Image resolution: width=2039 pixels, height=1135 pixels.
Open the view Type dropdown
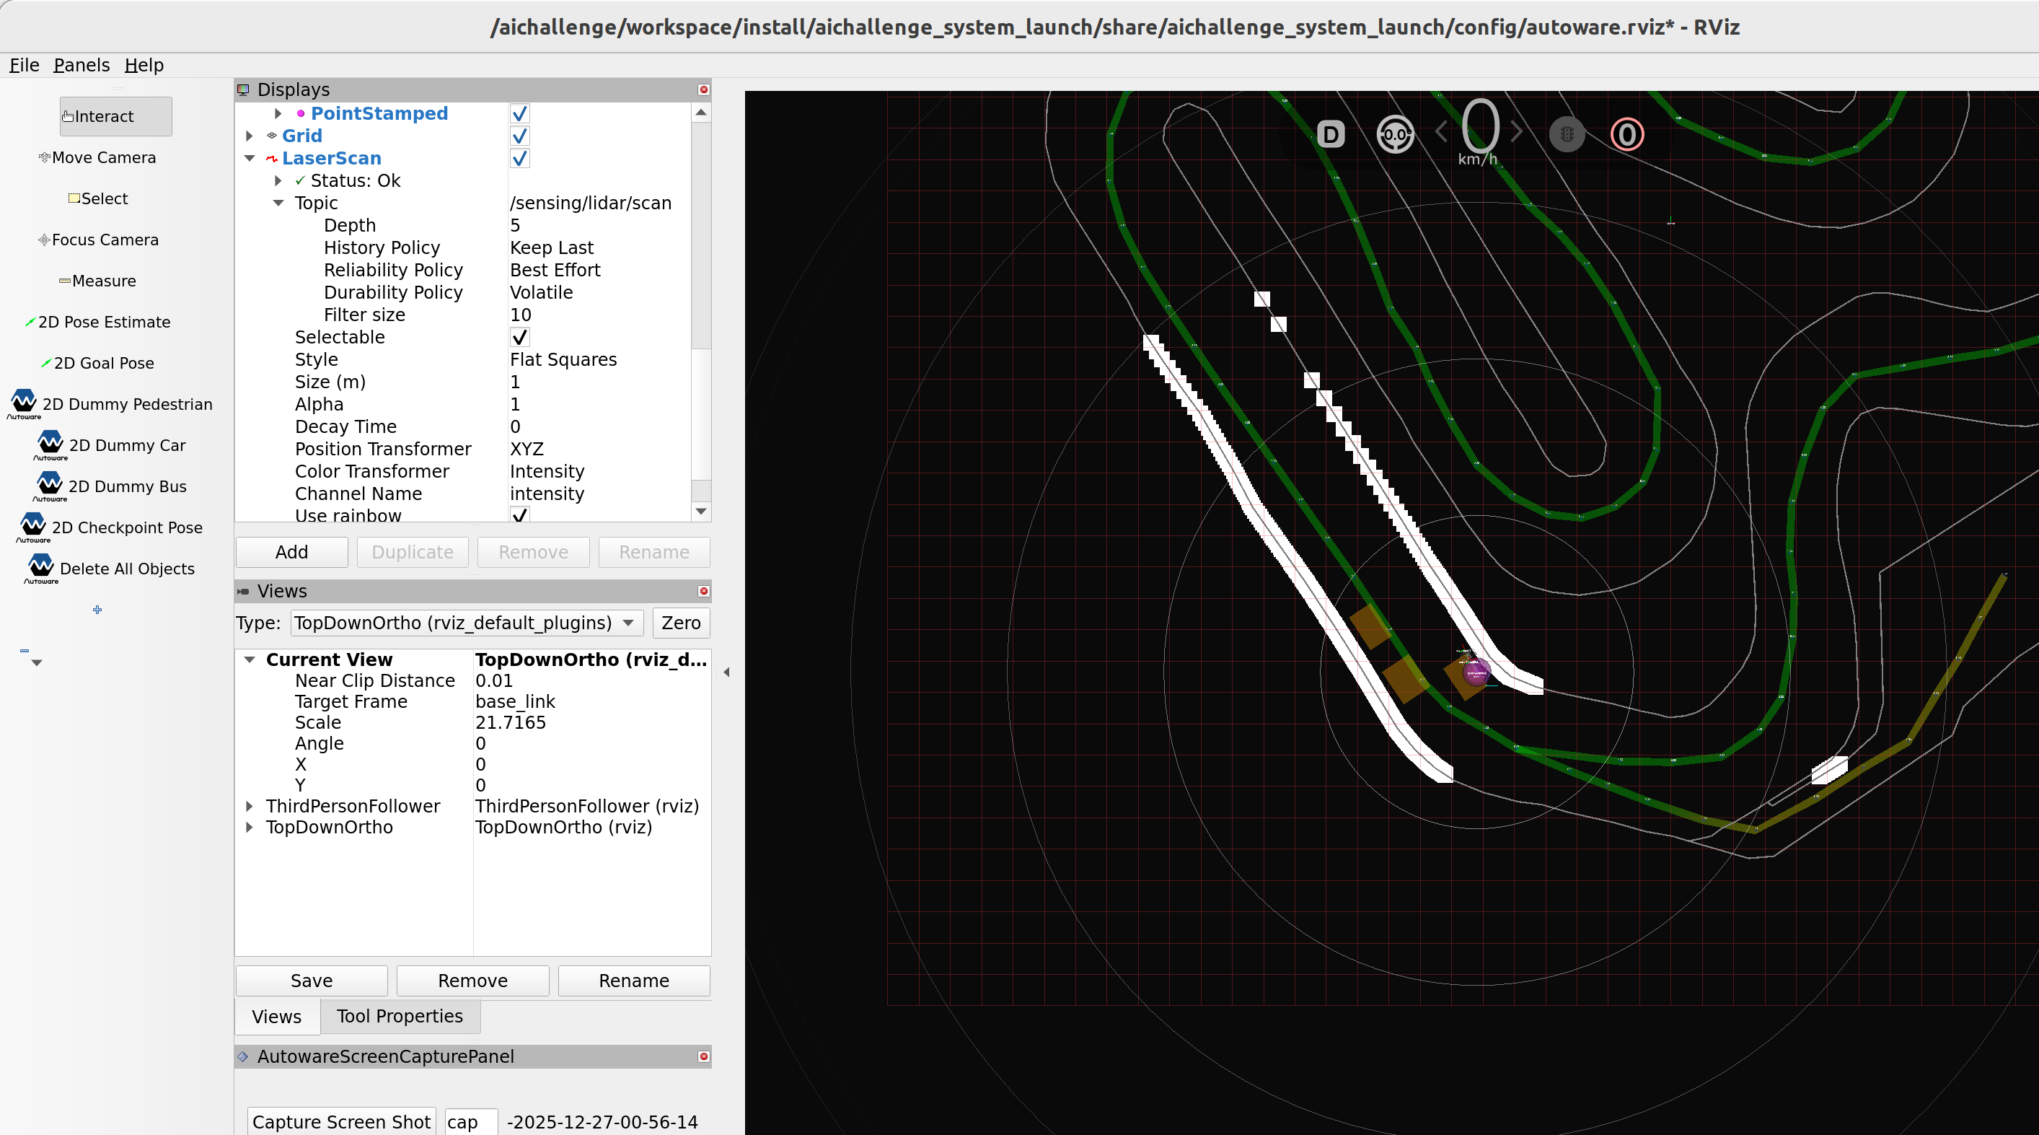(466, 623)
